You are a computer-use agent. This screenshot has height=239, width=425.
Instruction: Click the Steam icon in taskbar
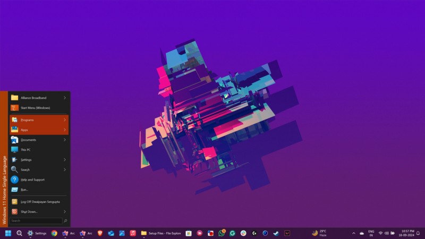tap(276, 233)
